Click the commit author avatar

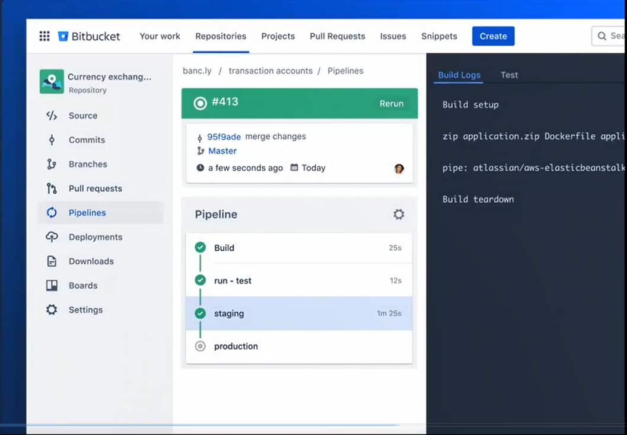click(399, 168)
